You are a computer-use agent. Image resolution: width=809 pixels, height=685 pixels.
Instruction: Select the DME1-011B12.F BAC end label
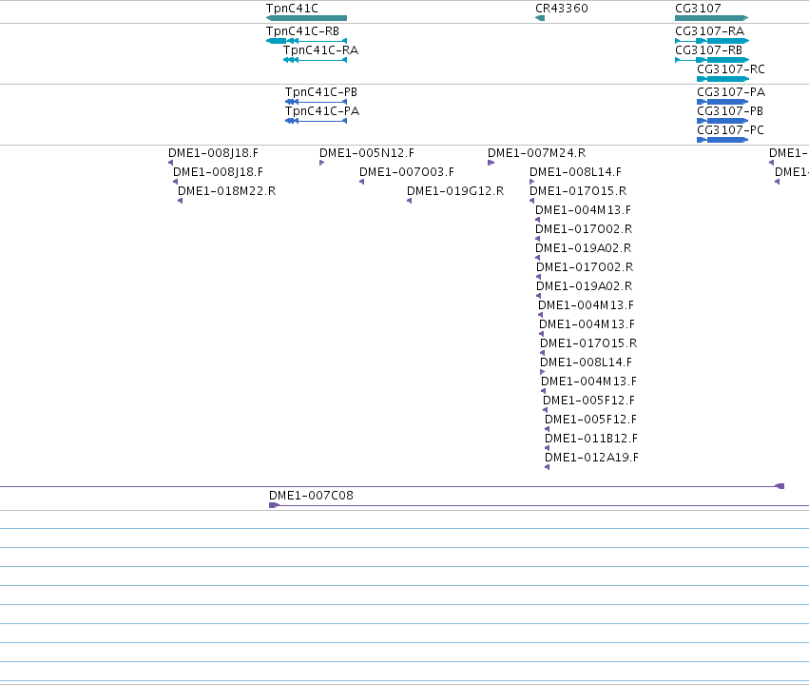point(590,439)
